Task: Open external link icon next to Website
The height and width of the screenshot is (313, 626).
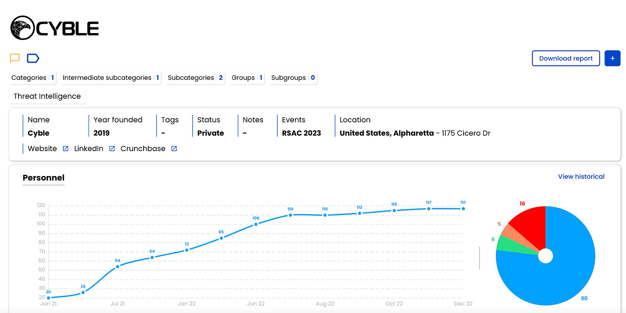Action: point(66,149)
